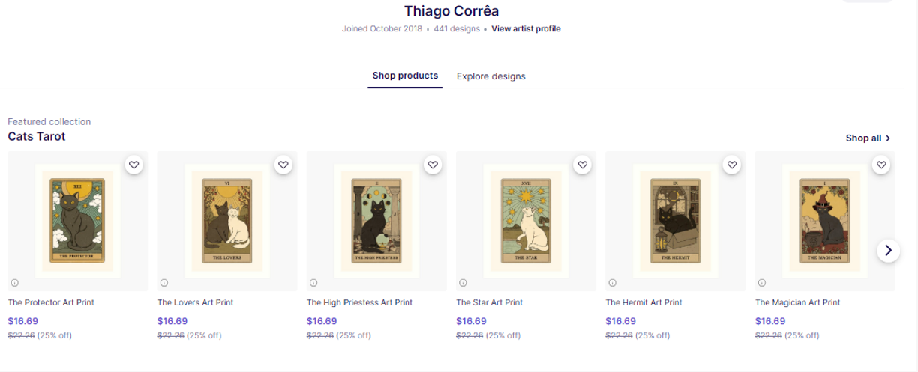Like The High Priestess Art Print
The height and width of the screenshot is (372, 918).
point(432,165)
